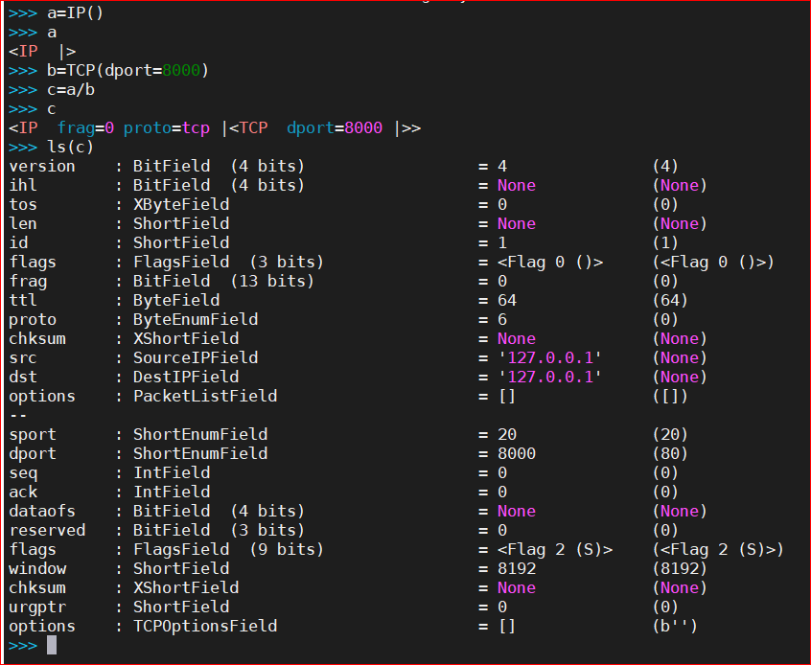This screenshot has height=665, width=811.
Task: Click the 'seq' field name
Action: pyautogui.click(x=23, y=472)
